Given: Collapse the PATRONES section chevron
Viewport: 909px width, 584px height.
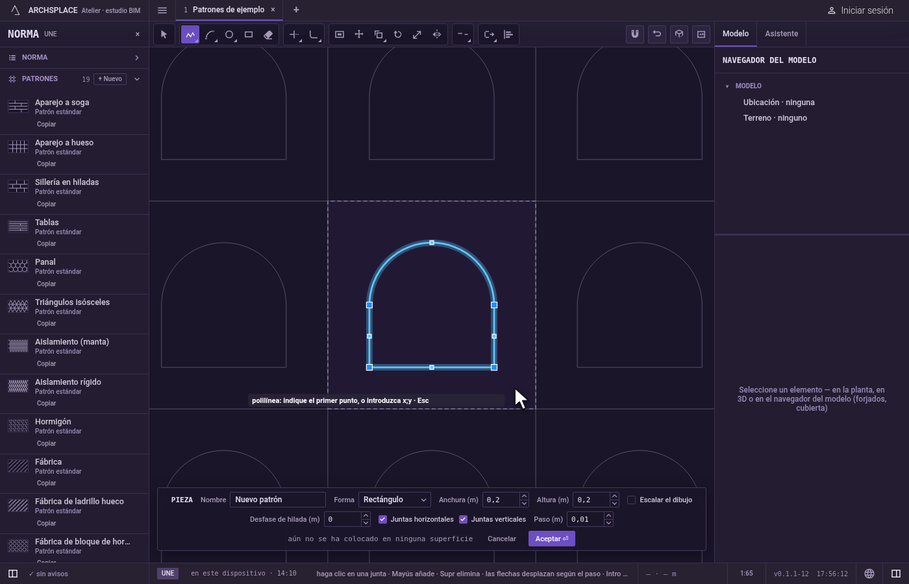Looking at the screenshot, I should tap(137, 79).
